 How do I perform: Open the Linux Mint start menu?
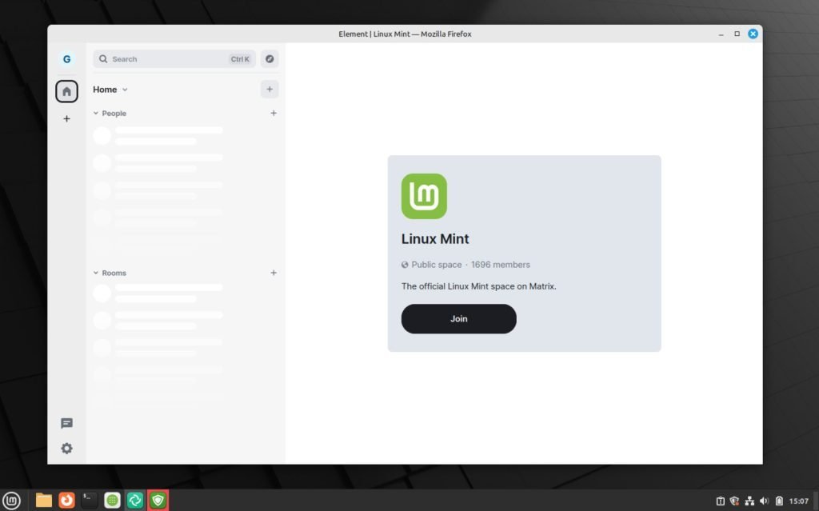pyautogui.click(x=11, y=501)
